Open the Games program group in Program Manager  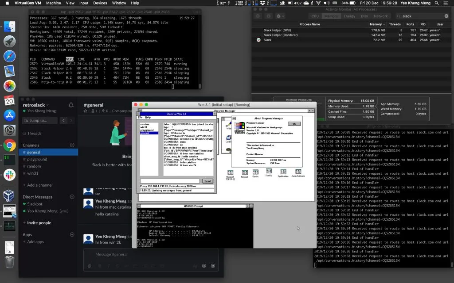(255, 172)
